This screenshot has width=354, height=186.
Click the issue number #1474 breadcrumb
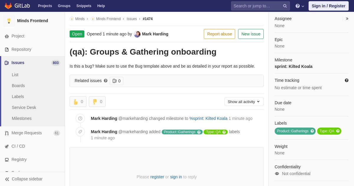point(148,19)
